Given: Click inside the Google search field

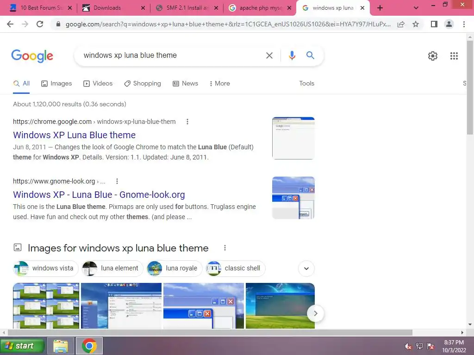Looking at the screenshot, I should (x=172, y=55).
